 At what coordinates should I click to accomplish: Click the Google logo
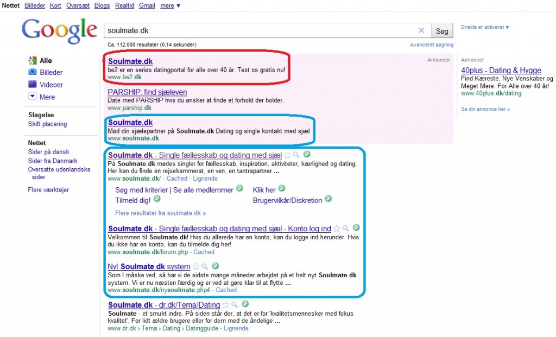pyautogui.click(x=59, y=31)
